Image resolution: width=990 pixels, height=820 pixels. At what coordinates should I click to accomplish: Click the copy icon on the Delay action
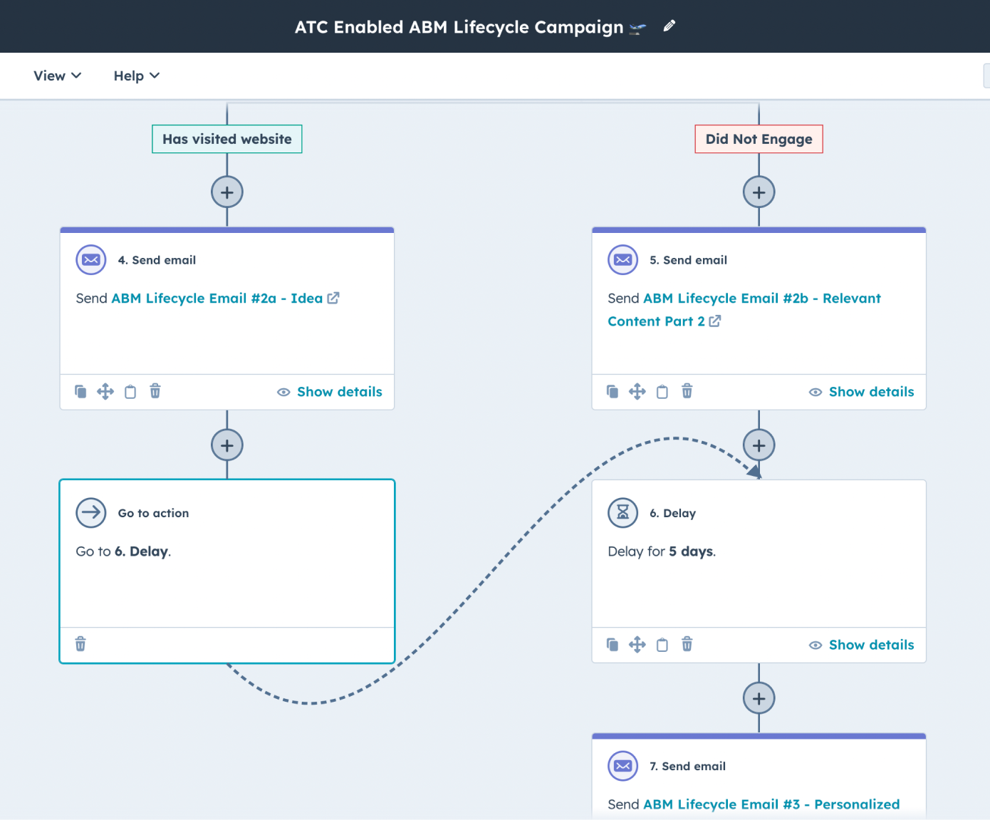(613, 644)
